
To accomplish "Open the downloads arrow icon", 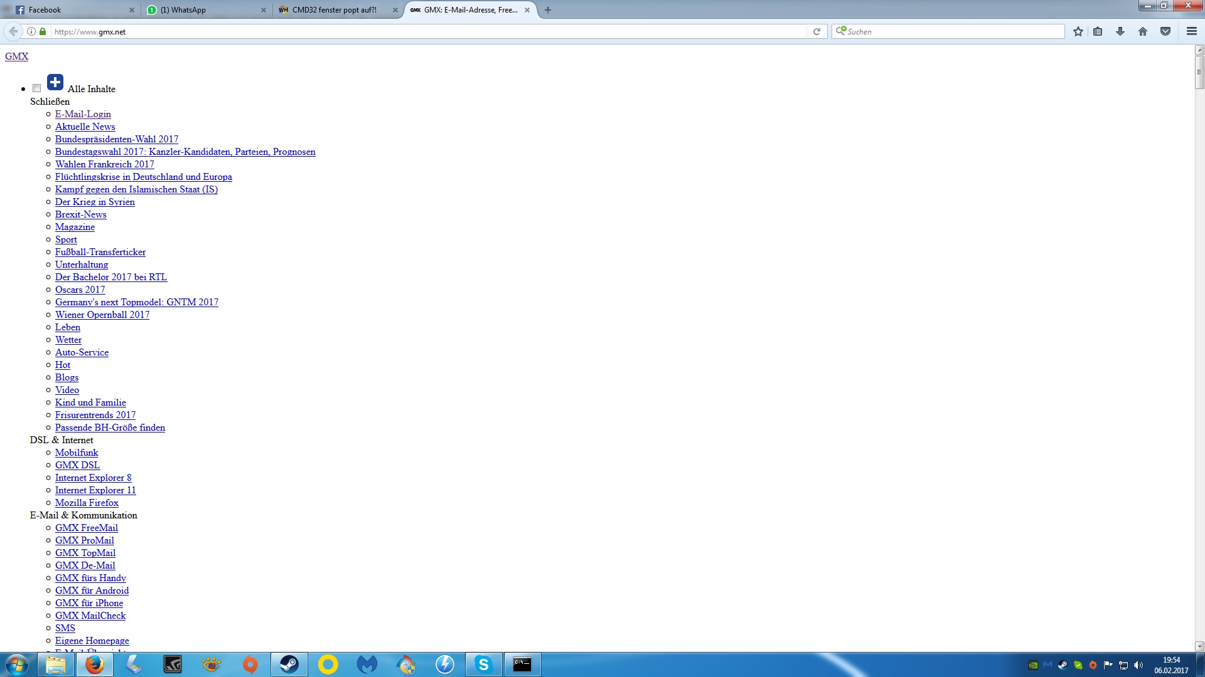I will (1120, 31).
